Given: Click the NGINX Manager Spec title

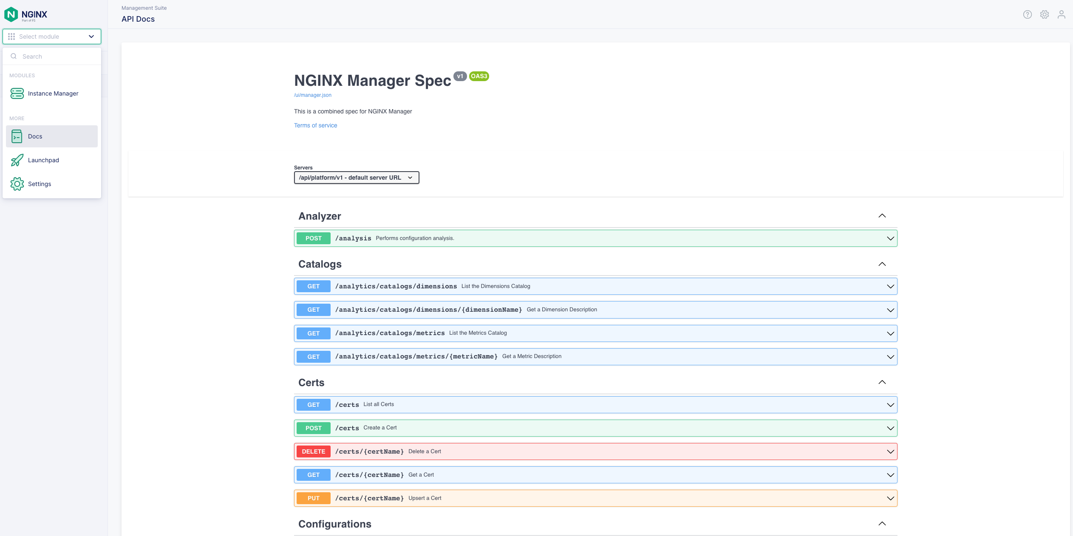Looking at the screenshot, I should click(373, 81).
